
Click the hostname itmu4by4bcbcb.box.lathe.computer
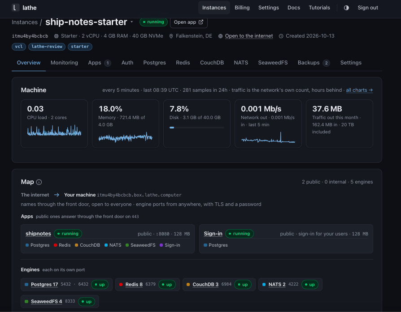pyautogui.click(x=139, y=195)
